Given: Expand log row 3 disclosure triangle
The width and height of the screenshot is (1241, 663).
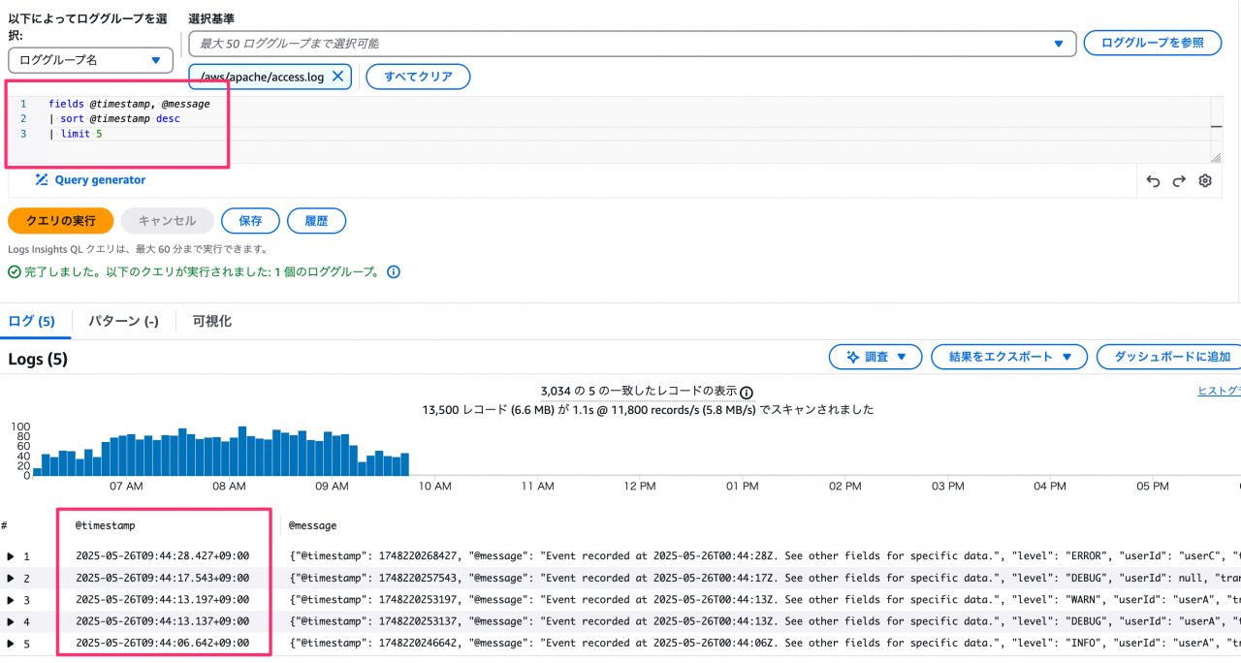Looking at the screenshot, I should coord(11,600).
